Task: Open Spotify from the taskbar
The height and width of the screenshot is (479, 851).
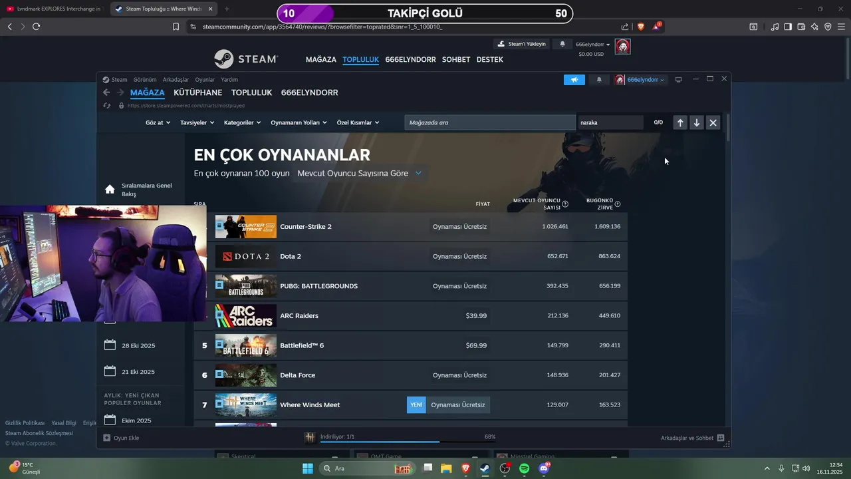Action: [524, 468]
